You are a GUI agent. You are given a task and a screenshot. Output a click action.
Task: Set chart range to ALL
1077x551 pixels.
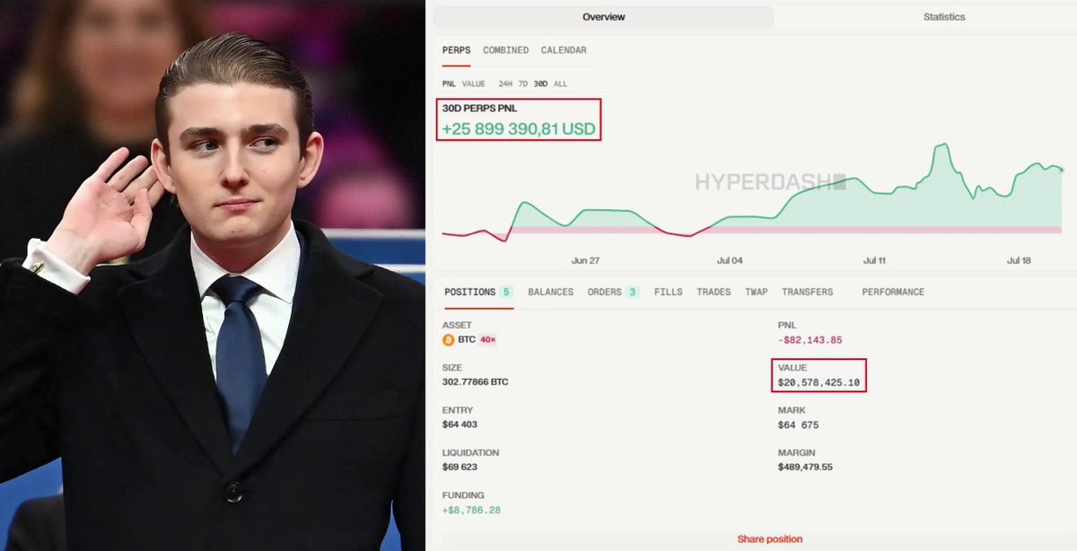coord(560,83)
